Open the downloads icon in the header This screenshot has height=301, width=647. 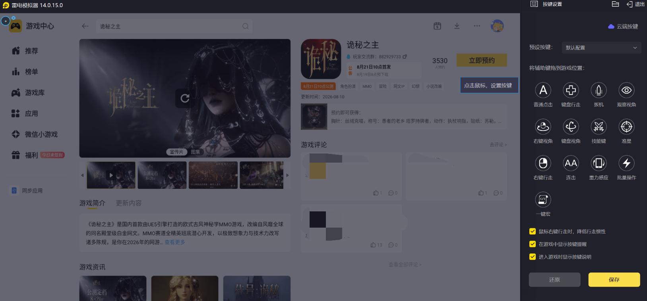tap(457, 26)
